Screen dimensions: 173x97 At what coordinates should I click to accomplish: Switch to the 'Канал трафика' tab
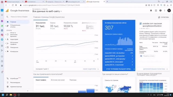[x=41, y=80]
